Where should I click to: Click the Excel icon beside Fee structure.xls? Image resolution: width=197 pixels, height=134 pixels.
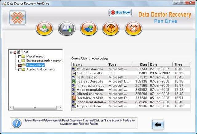74,81
